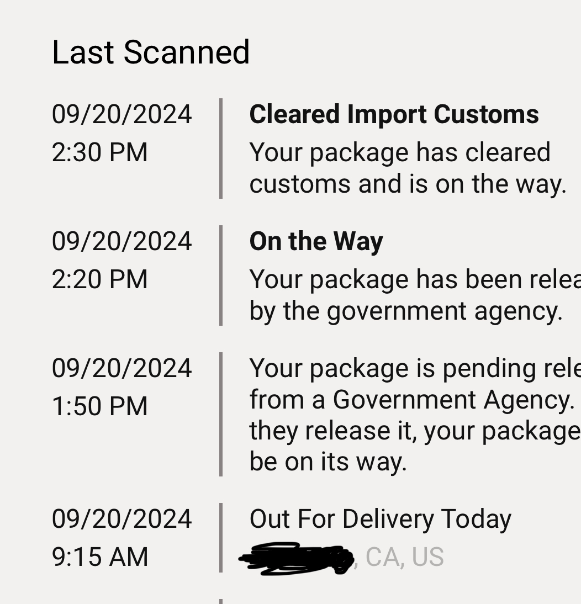Click "Your package has cleared customs" description

coord(408,168)
